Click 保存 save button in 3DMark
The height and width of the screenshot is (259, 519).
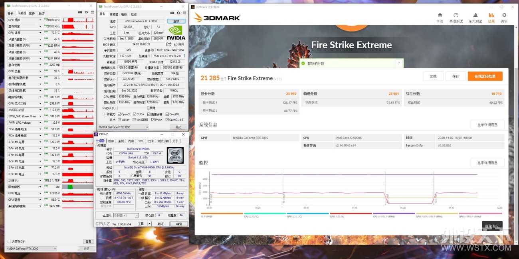coord(456,76)
